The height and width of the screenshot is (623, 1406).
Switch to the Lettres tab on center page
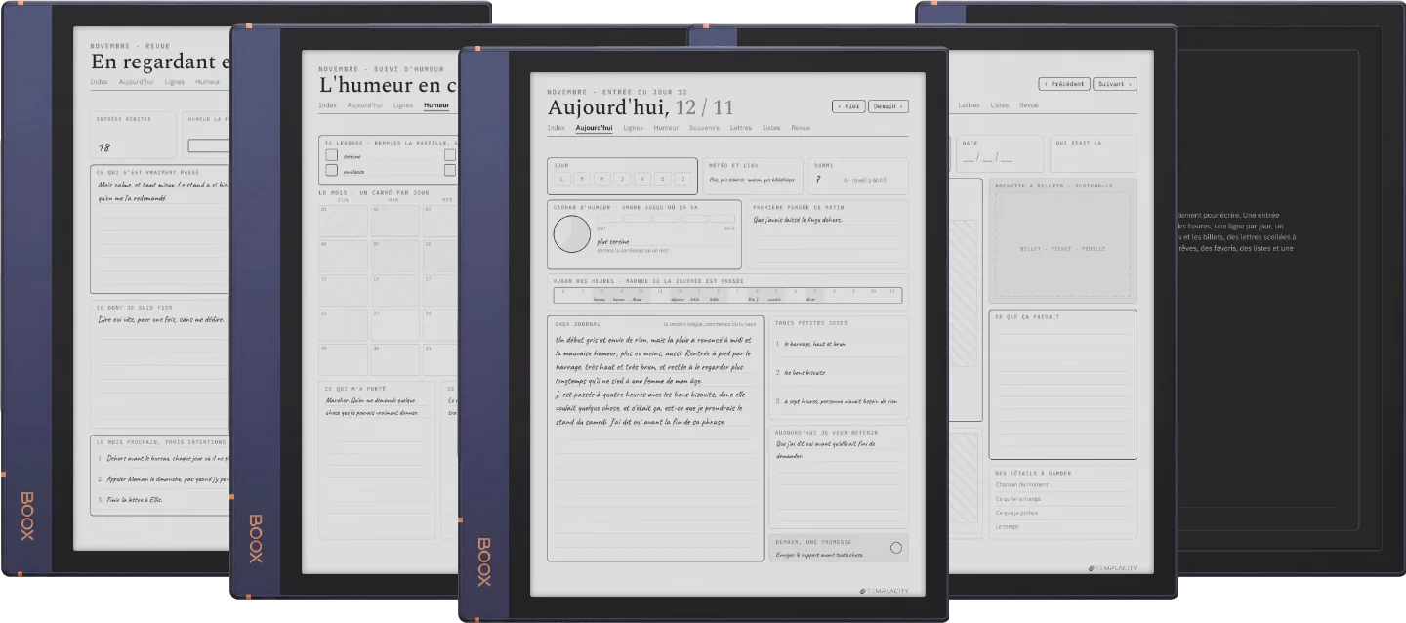pyautogui.click(x=741, y=128)
